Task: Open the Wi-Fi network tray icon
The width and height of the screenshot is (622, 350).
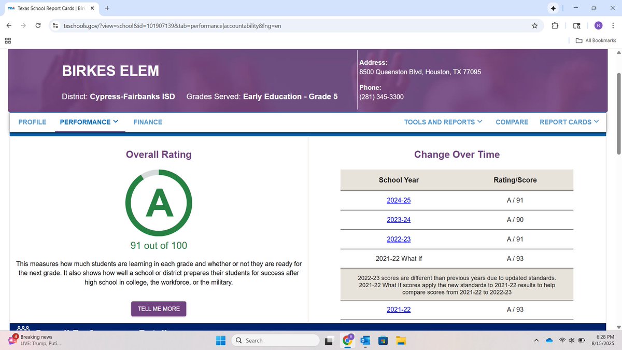Action: tap(562, 341)
